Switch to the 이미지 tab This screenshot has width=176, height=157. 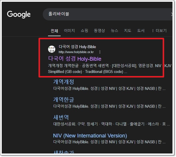(69, 31)
